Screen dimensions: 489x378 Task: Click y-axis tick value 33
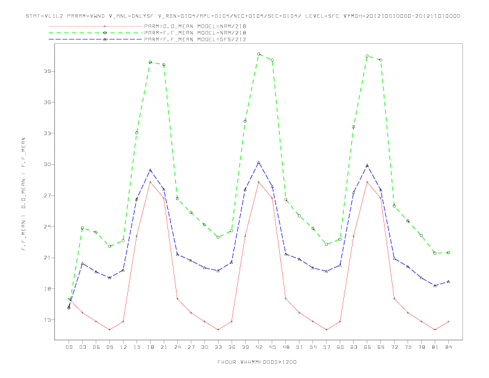pos(48,133)
